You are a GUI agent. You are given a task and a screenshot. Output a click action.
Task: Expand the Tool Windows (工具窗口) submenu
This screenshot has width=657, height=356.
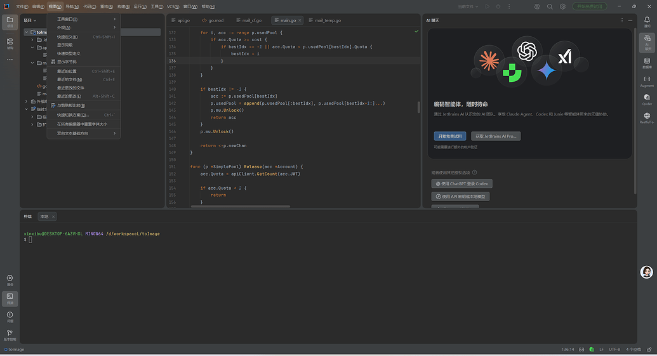click(x=84, y=19)
